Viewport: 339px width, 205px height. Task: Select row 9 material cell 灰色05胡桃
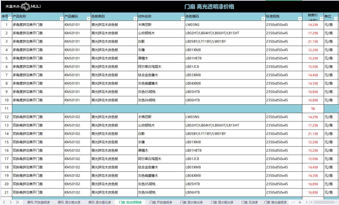tap(161, 92)
